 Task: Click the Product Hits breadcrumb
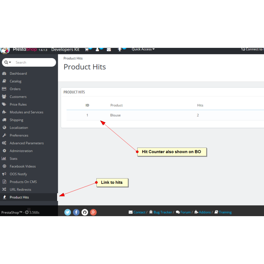click(73, 58)
